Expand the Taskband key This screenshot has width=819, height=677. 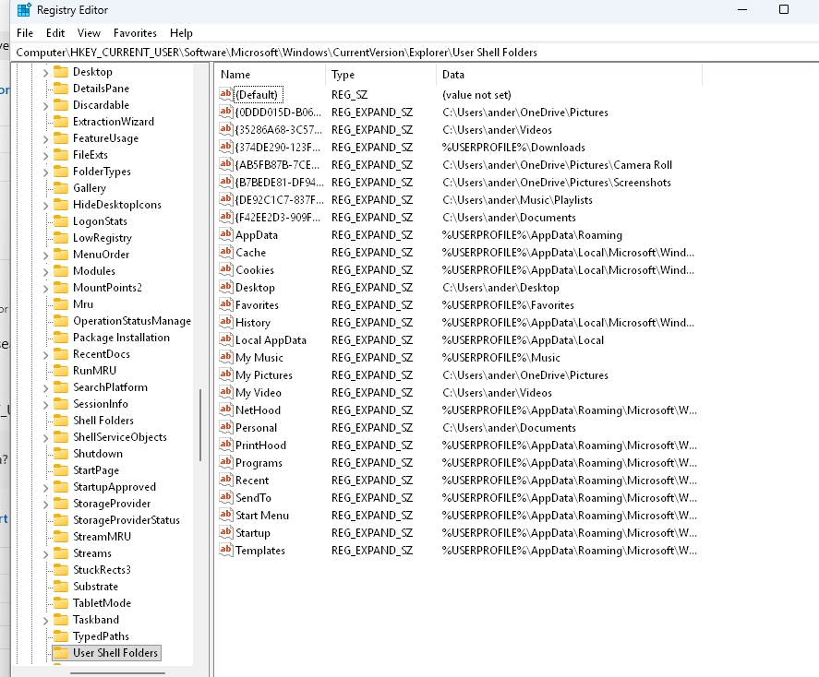coord(45,621)
